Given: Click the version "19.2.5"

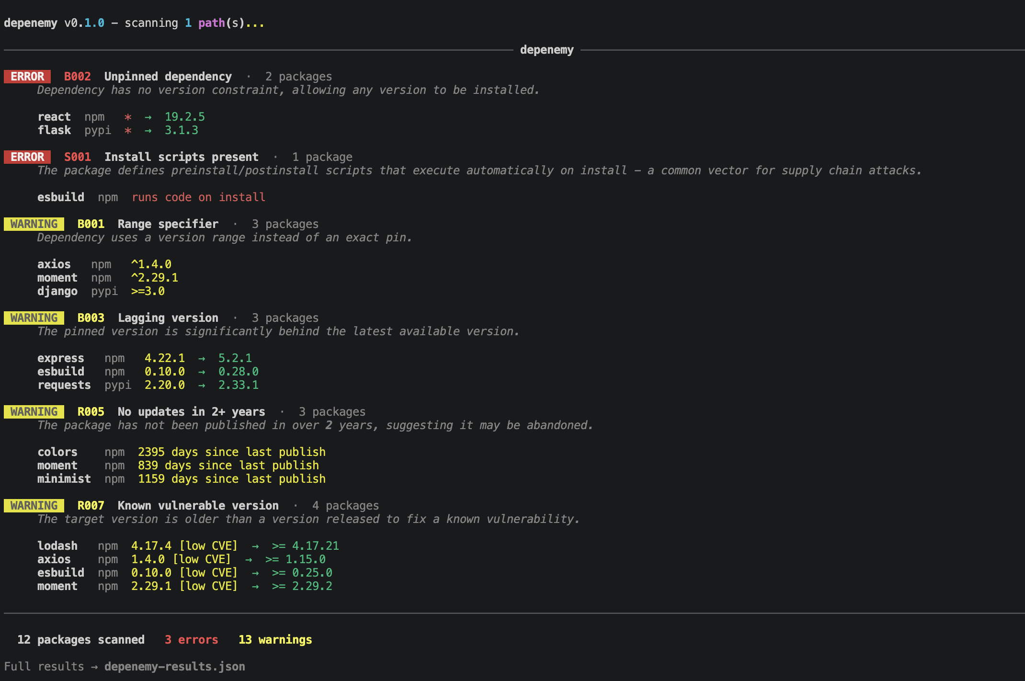Looking at the screenshot, I should tap(185, 117).
